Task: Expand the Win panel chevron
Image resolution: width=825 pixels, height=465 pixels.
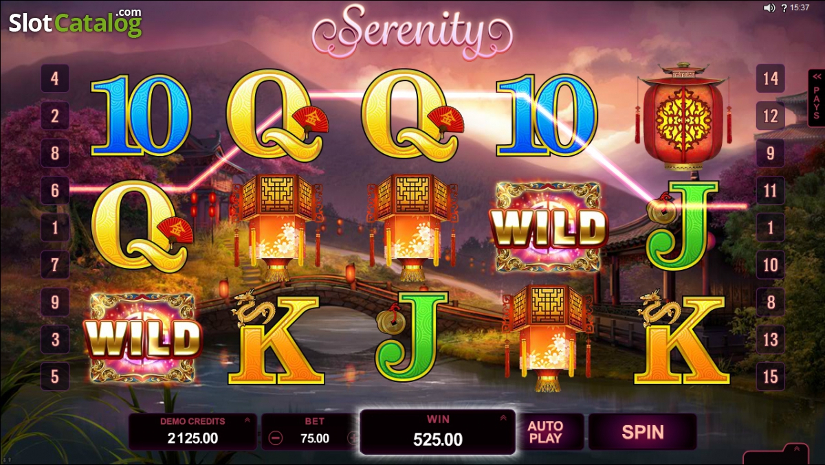Action: point(503,418)
